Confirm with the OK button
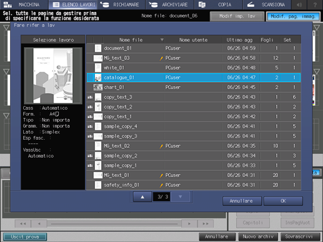 tap(283, 201)
